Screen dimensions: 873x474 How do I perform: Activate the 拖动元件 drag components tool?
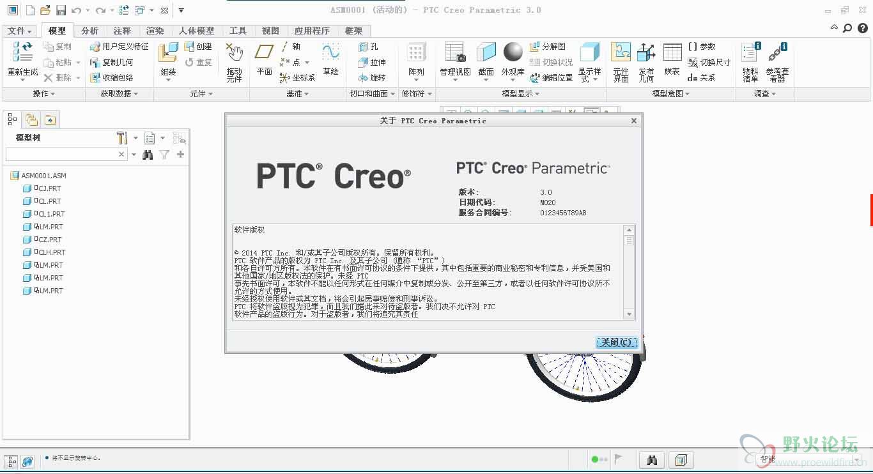235,62
